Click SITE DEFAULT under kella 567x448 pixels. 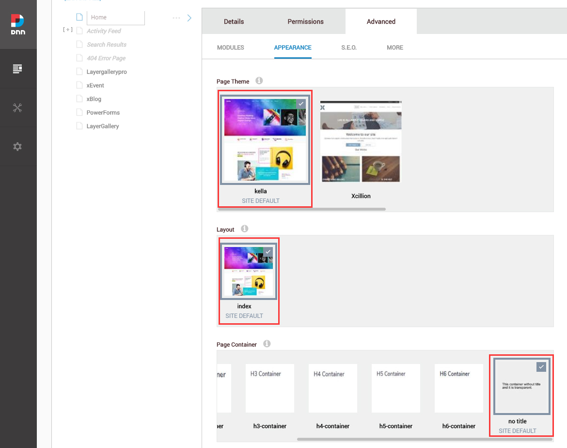pyautogui.click(x=261, y=200)
